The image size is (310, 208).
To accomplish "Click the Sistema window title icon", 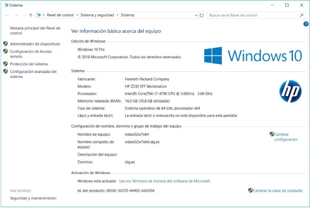I will [6, 5].
